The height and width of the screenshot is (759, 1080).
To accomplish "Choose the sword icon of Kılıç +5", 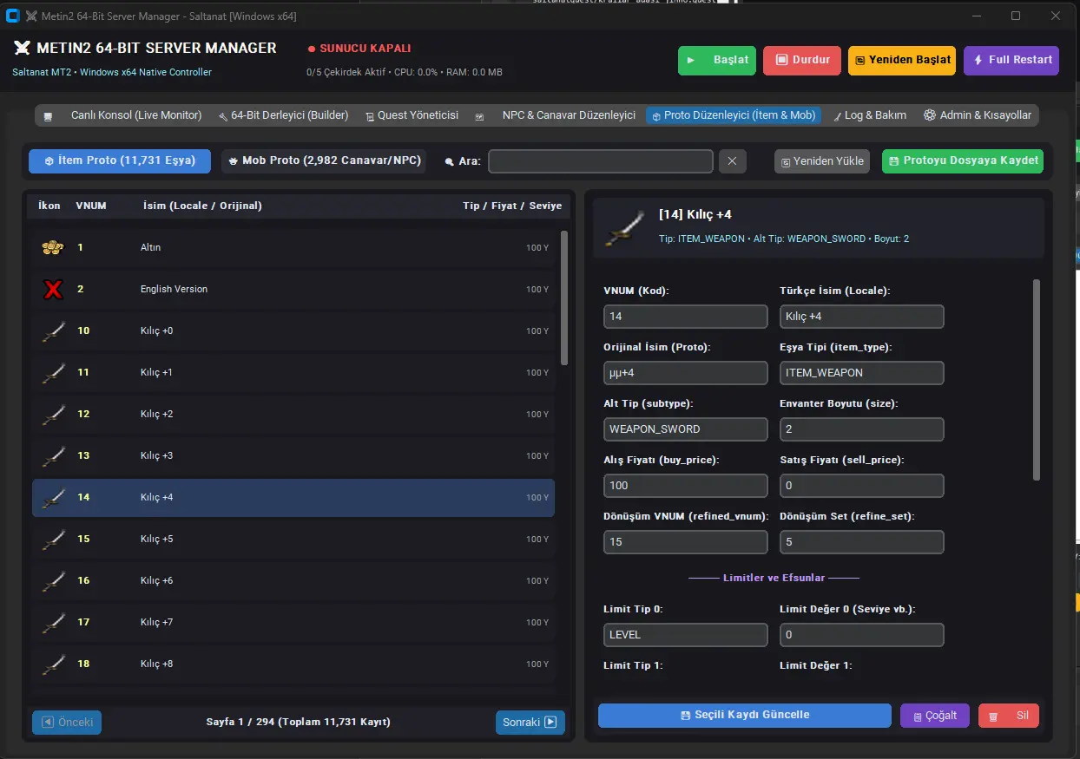I will click(53, 540).
